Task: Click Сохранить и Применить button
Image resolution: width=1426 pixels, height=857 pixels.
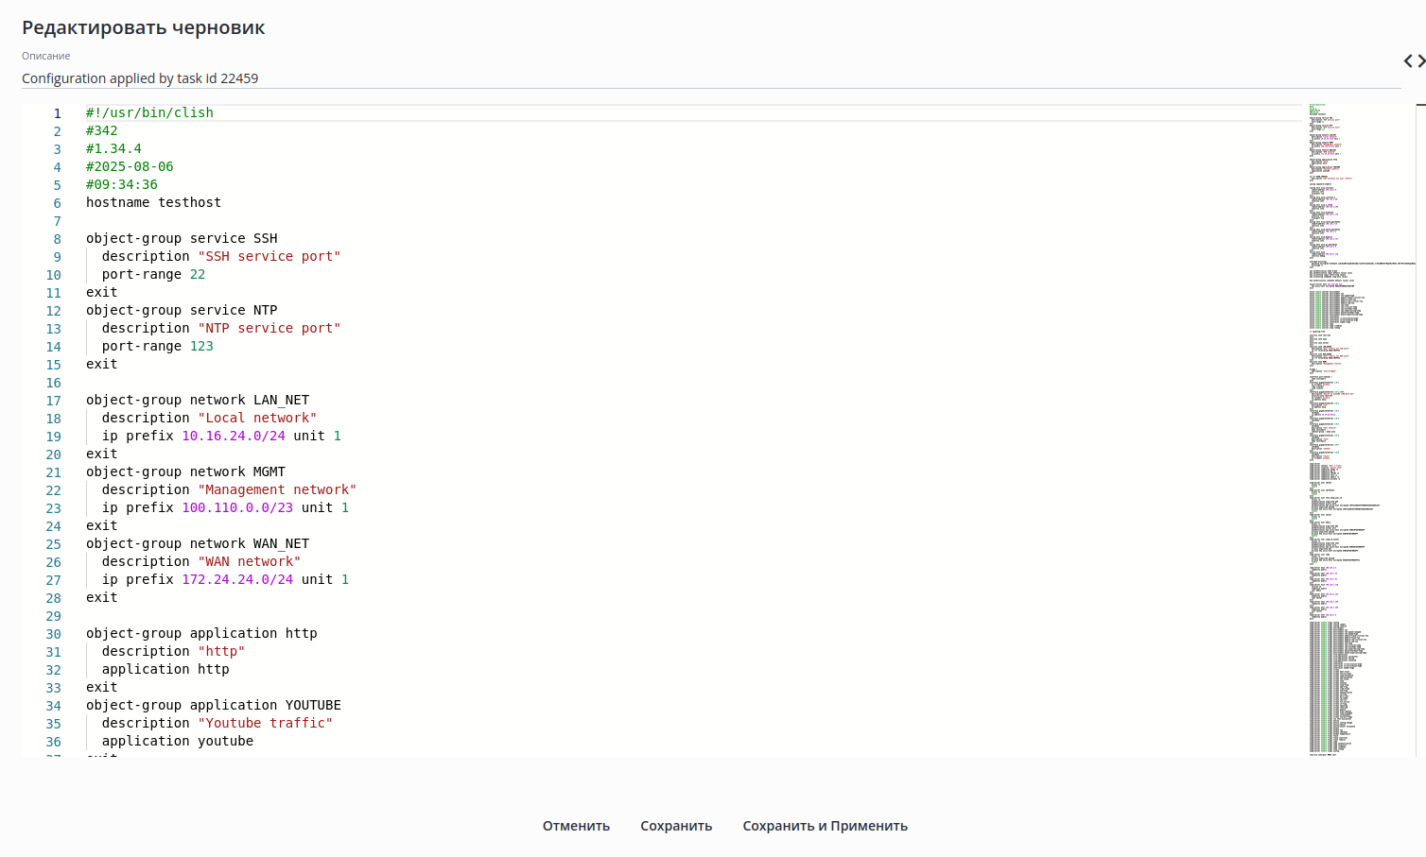Action: coord(825,826)
